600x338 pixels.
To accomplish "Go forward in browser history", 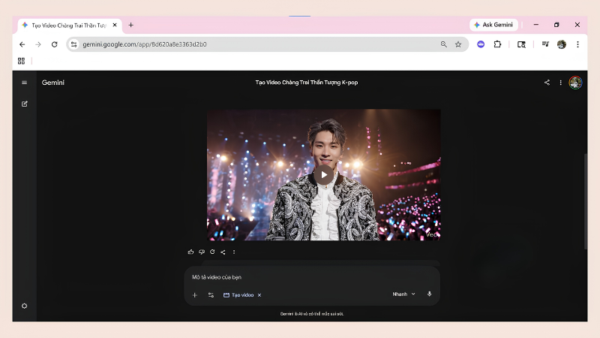I will pyautogui.click(x=38, y=44).
